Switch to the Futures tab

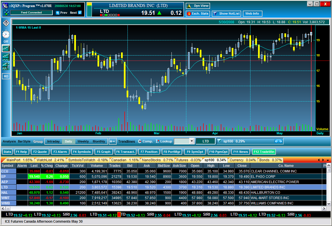point(189,160)
